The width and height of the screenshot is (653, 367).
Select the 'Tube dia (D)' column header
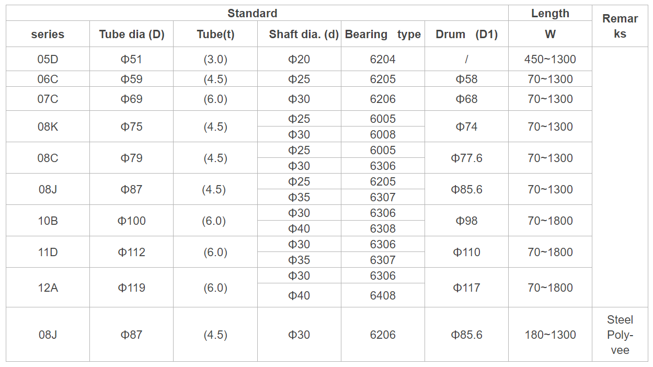[132, 35]
